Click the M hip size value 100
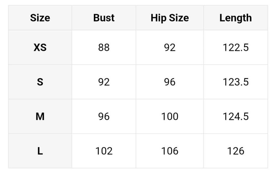276x170 pixels. click(x=170, y=116)
